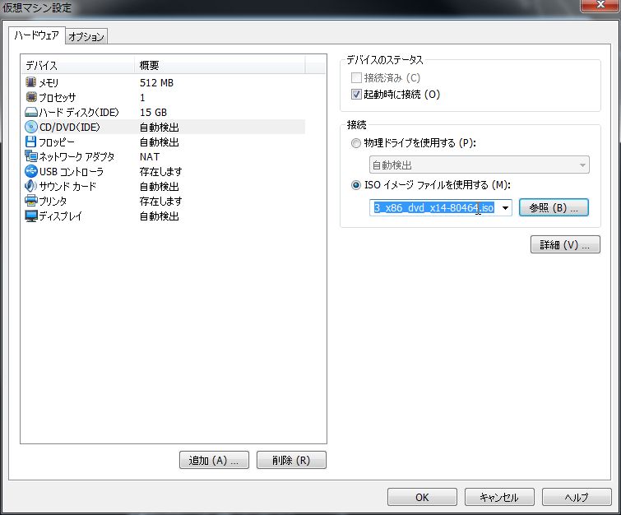Click the floppy disk icon beside フロッピー
This screenshot has height=515, width=621.
click(x=31, y=142)
